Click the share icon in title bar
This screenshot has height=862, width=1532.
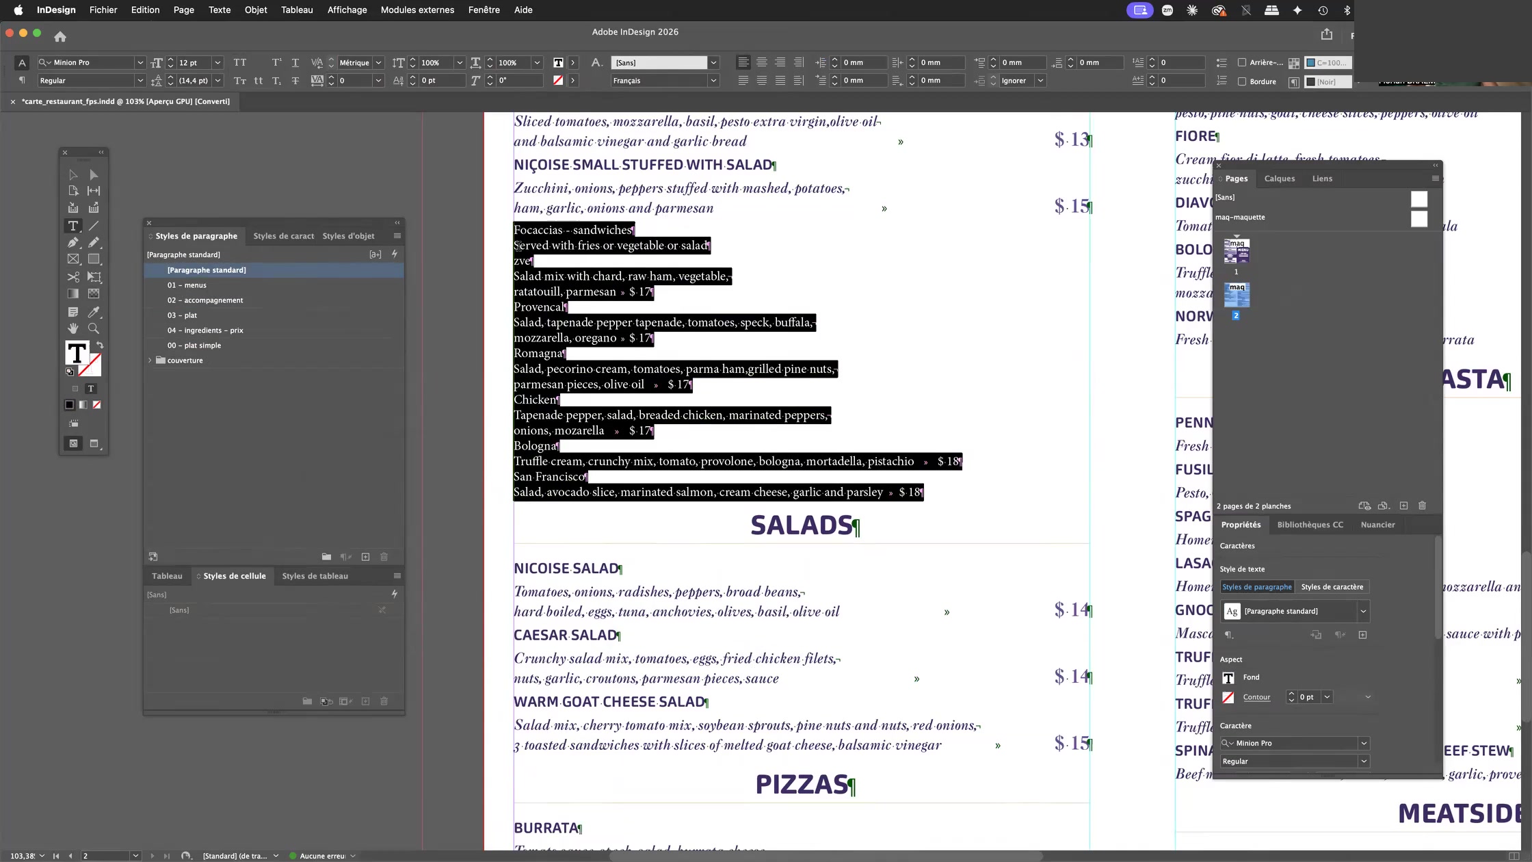pyautogui.click(x=1327, y=34)
